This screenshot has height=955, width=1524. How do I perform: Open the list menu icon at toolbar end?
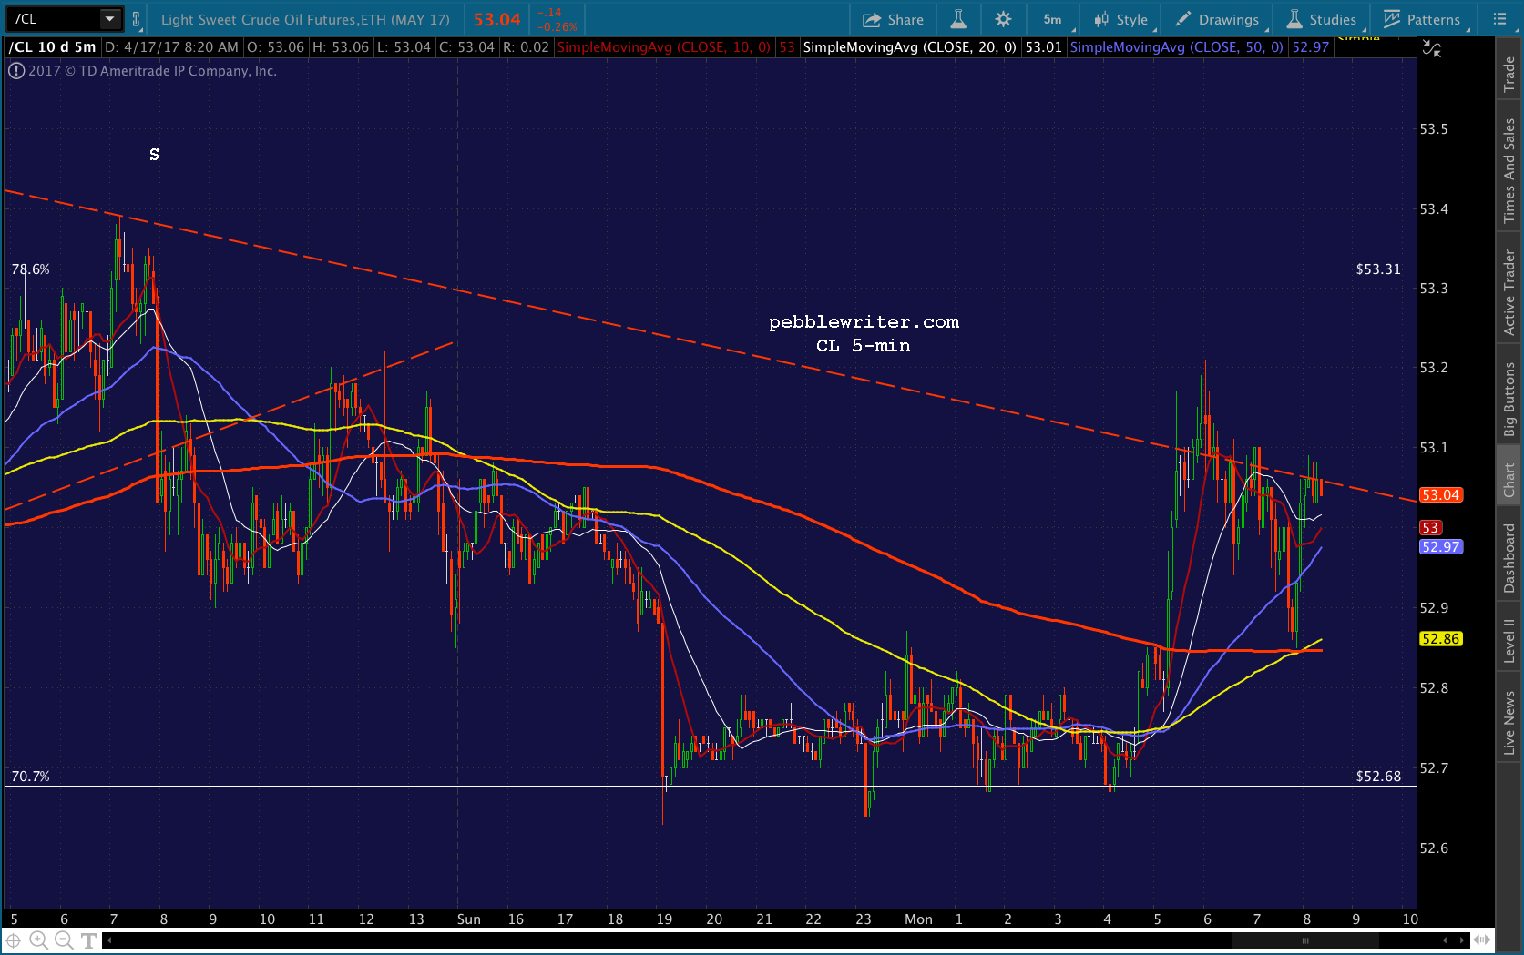(x=1499, y=19)
